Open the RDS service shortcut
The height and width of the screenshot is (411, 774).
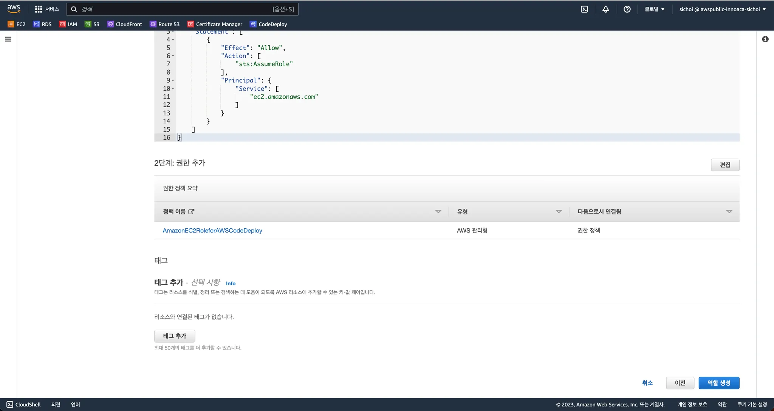click(42, 24)
